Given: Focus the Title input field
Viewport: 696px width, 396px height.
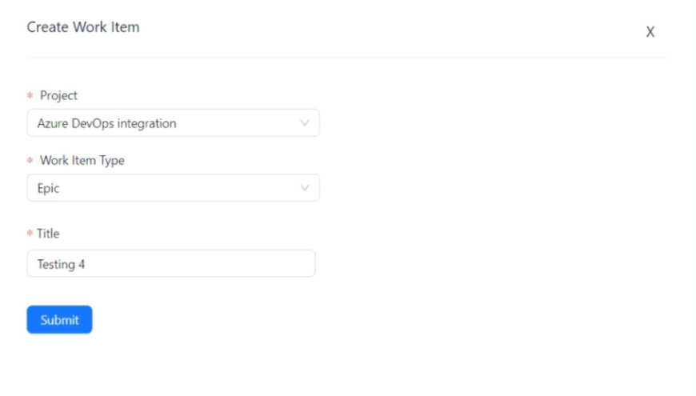Looking at the screenshot, I should (x=170, y=264).
